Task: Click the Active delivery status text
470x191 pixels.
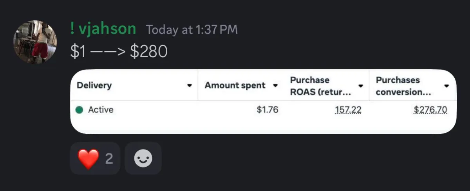Action: pos(101,110)
